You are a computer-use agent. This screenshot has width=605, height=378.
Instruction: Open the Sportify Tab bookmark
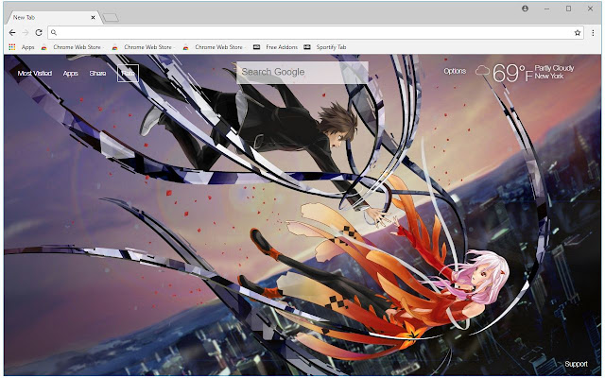click(325, 47)
